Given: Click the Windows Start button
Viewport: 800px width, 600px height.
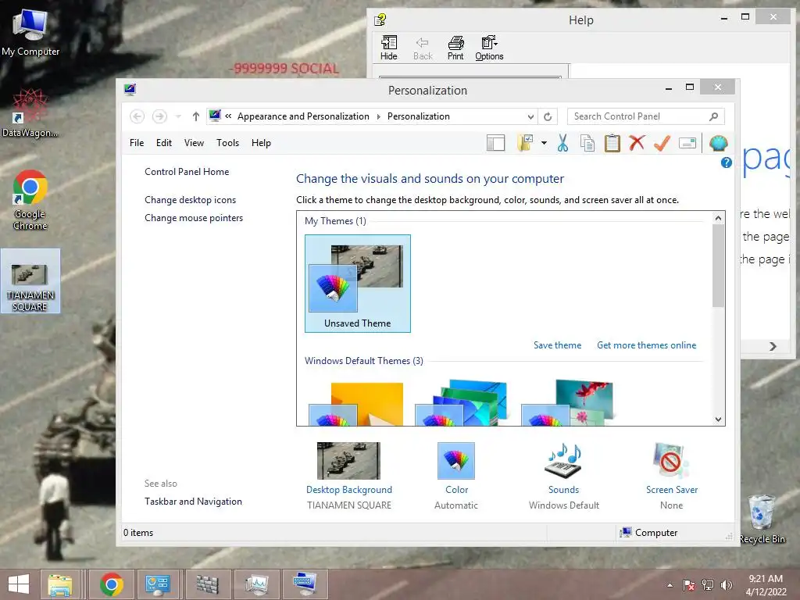Looking at the screenshot, I should pyautogui.click(x=19, y=584).
